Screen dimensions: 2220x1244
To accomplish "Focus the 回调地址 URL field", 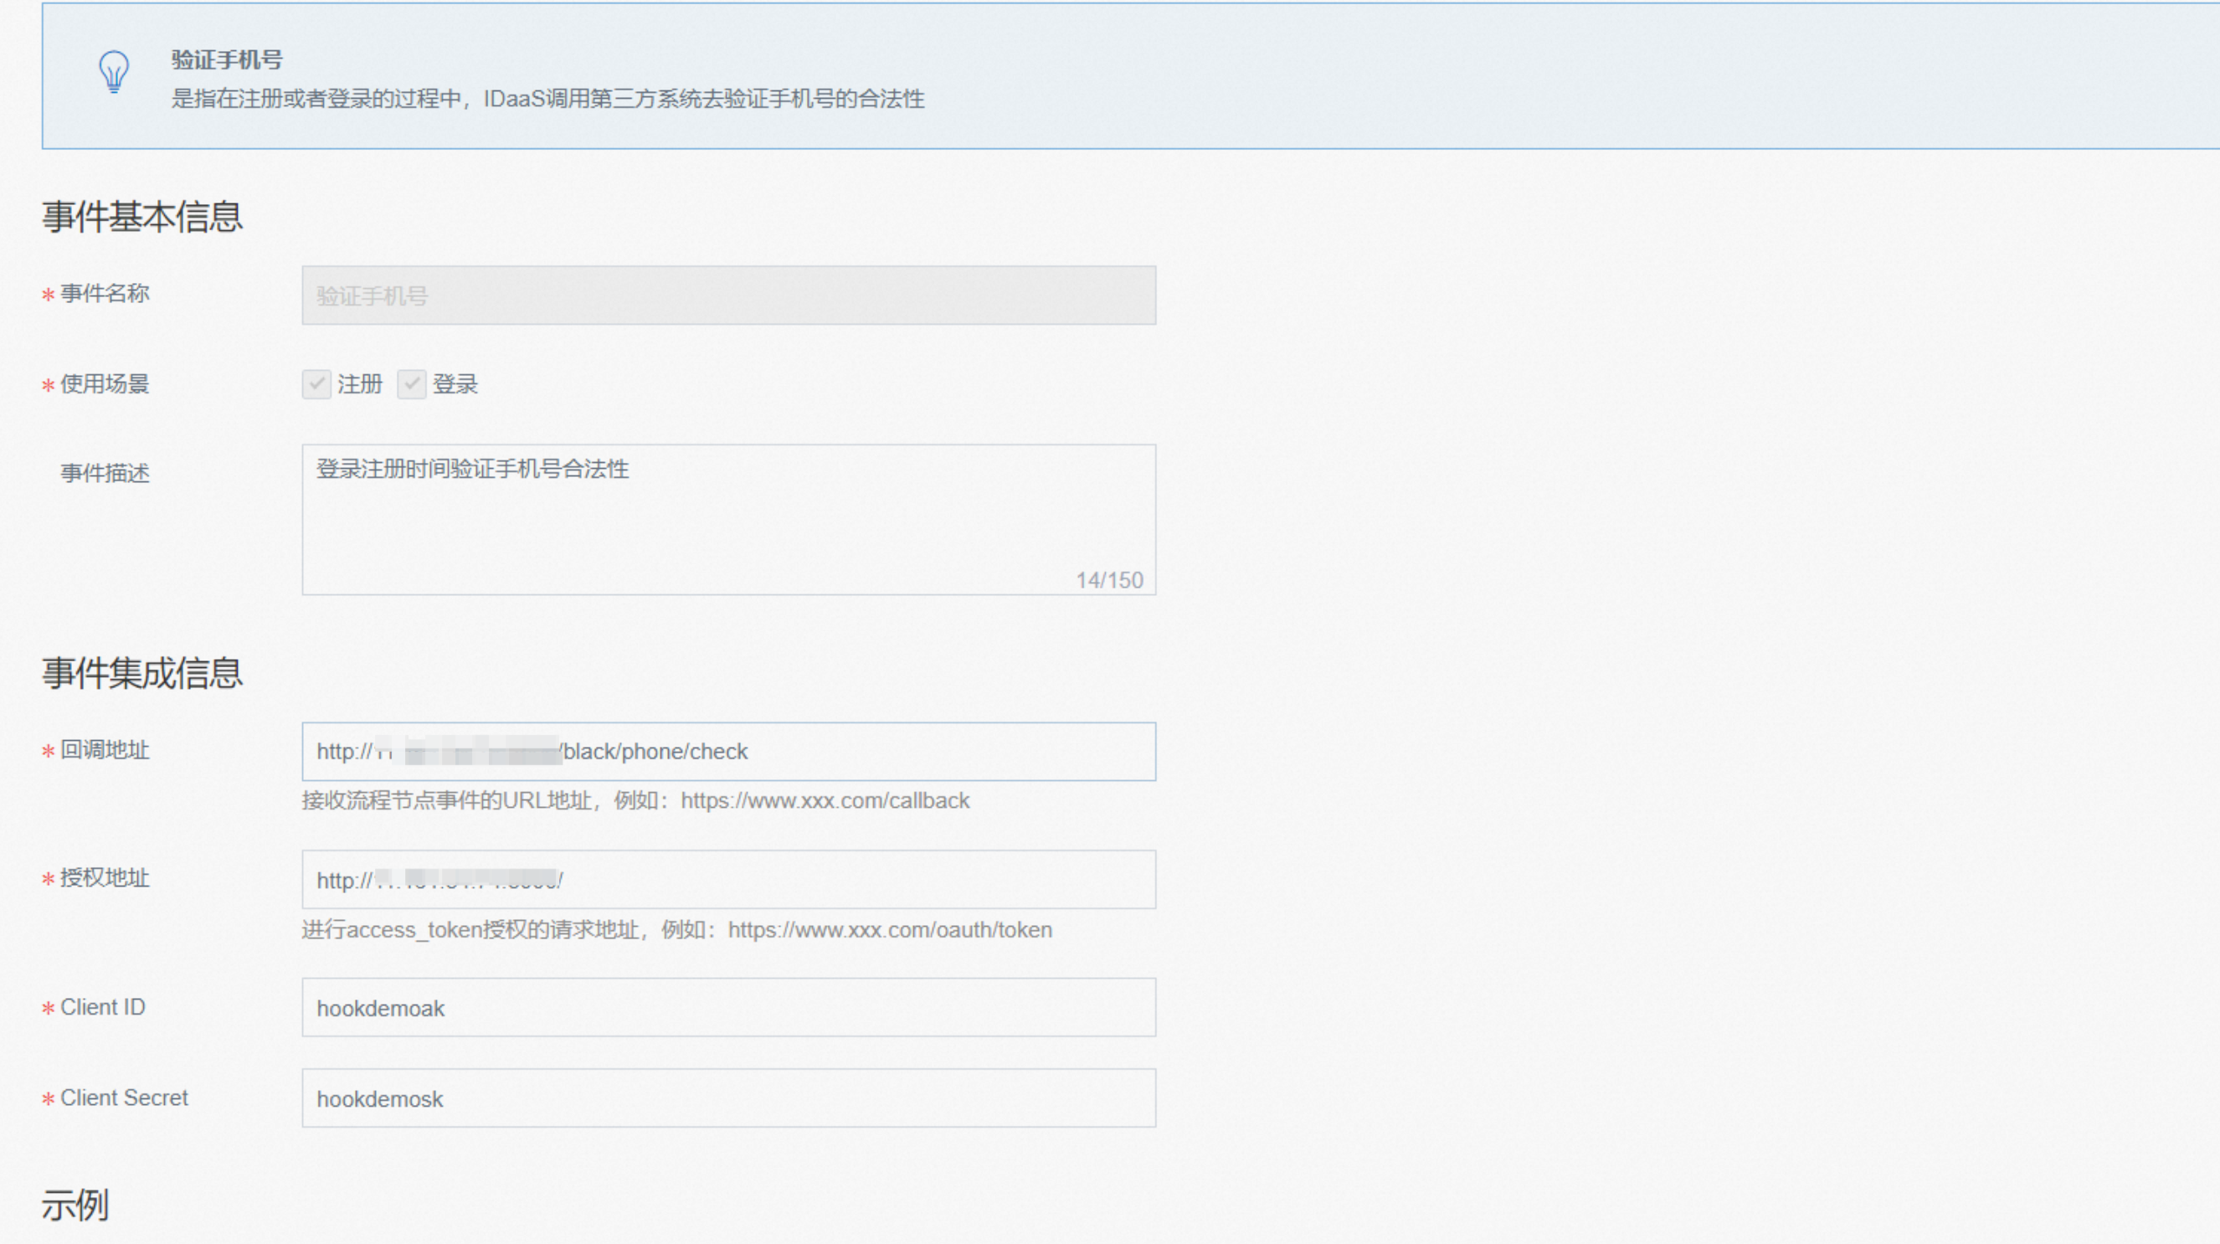I will [728, 752].
